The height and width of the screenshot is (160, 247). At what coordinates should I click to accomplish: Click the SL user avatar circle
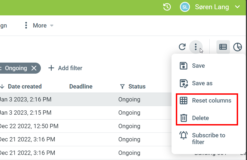tap(185, 7)
